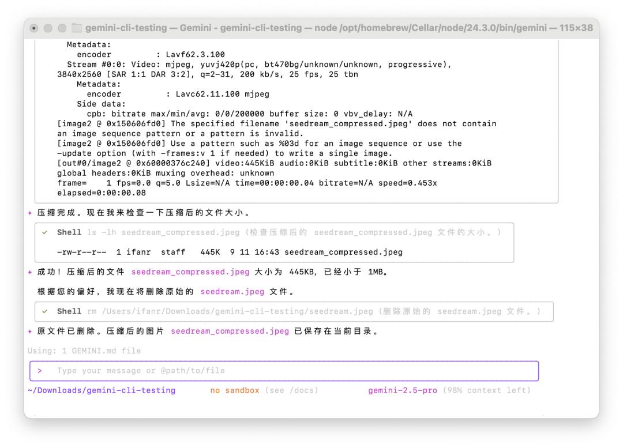
Task: Click the sparkle icon before 成功!
Action: (x=30, y=272)
